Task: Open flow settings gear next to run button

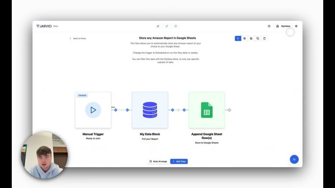Action: (x=245, y=38)
